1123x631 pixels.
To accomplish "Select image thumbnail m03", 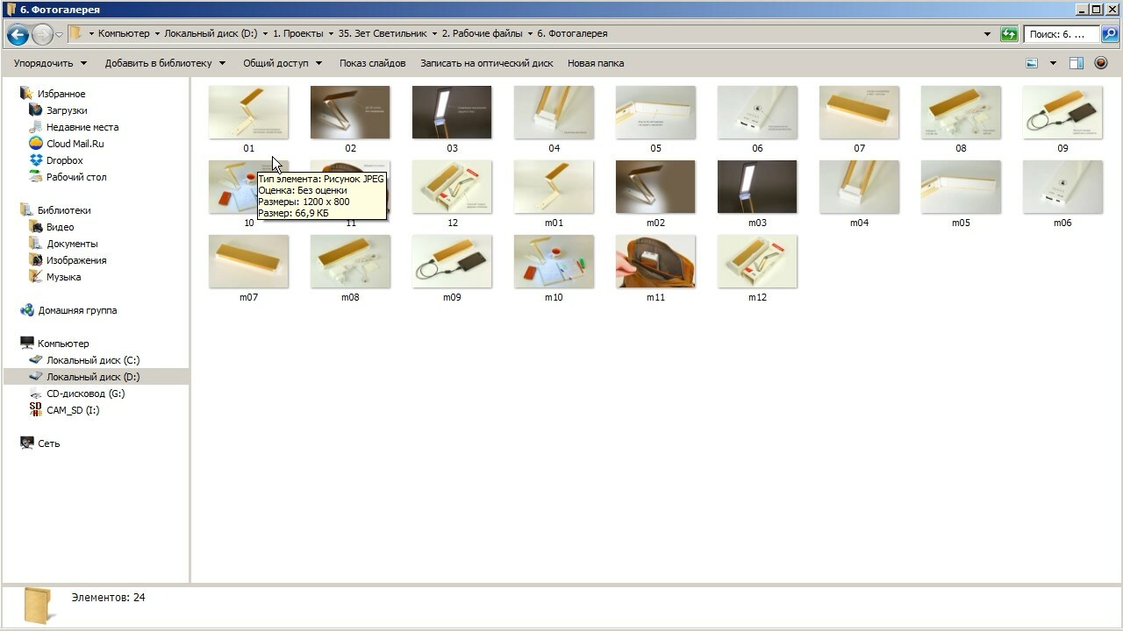I will click(757, 187).
